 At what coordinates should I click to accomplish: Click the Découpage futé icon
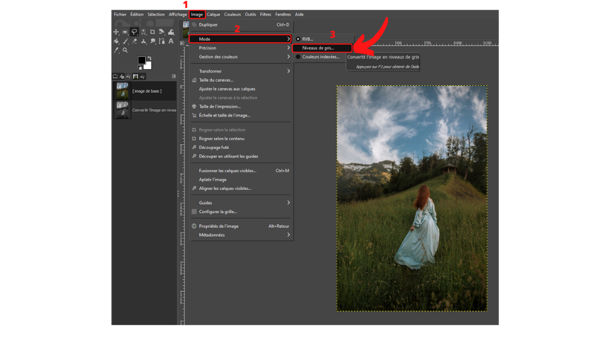coord(194,147)
